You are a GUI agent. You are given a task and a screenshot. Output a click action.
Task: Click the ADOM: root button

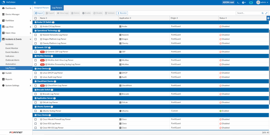(x=229, y=3)
